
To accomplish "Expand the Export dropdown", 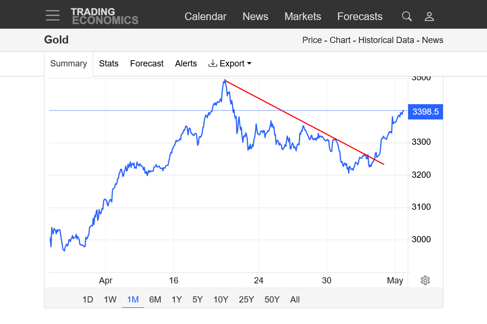I will (230, 64).
